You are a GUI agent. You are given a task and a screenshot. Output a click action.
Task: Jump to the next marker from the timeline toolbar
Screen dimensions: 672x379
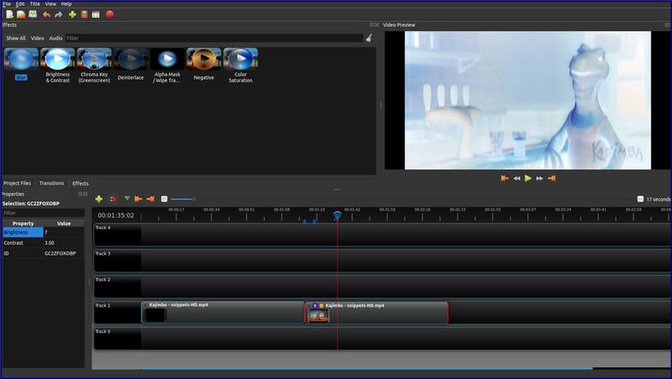[x=150, y=199]
